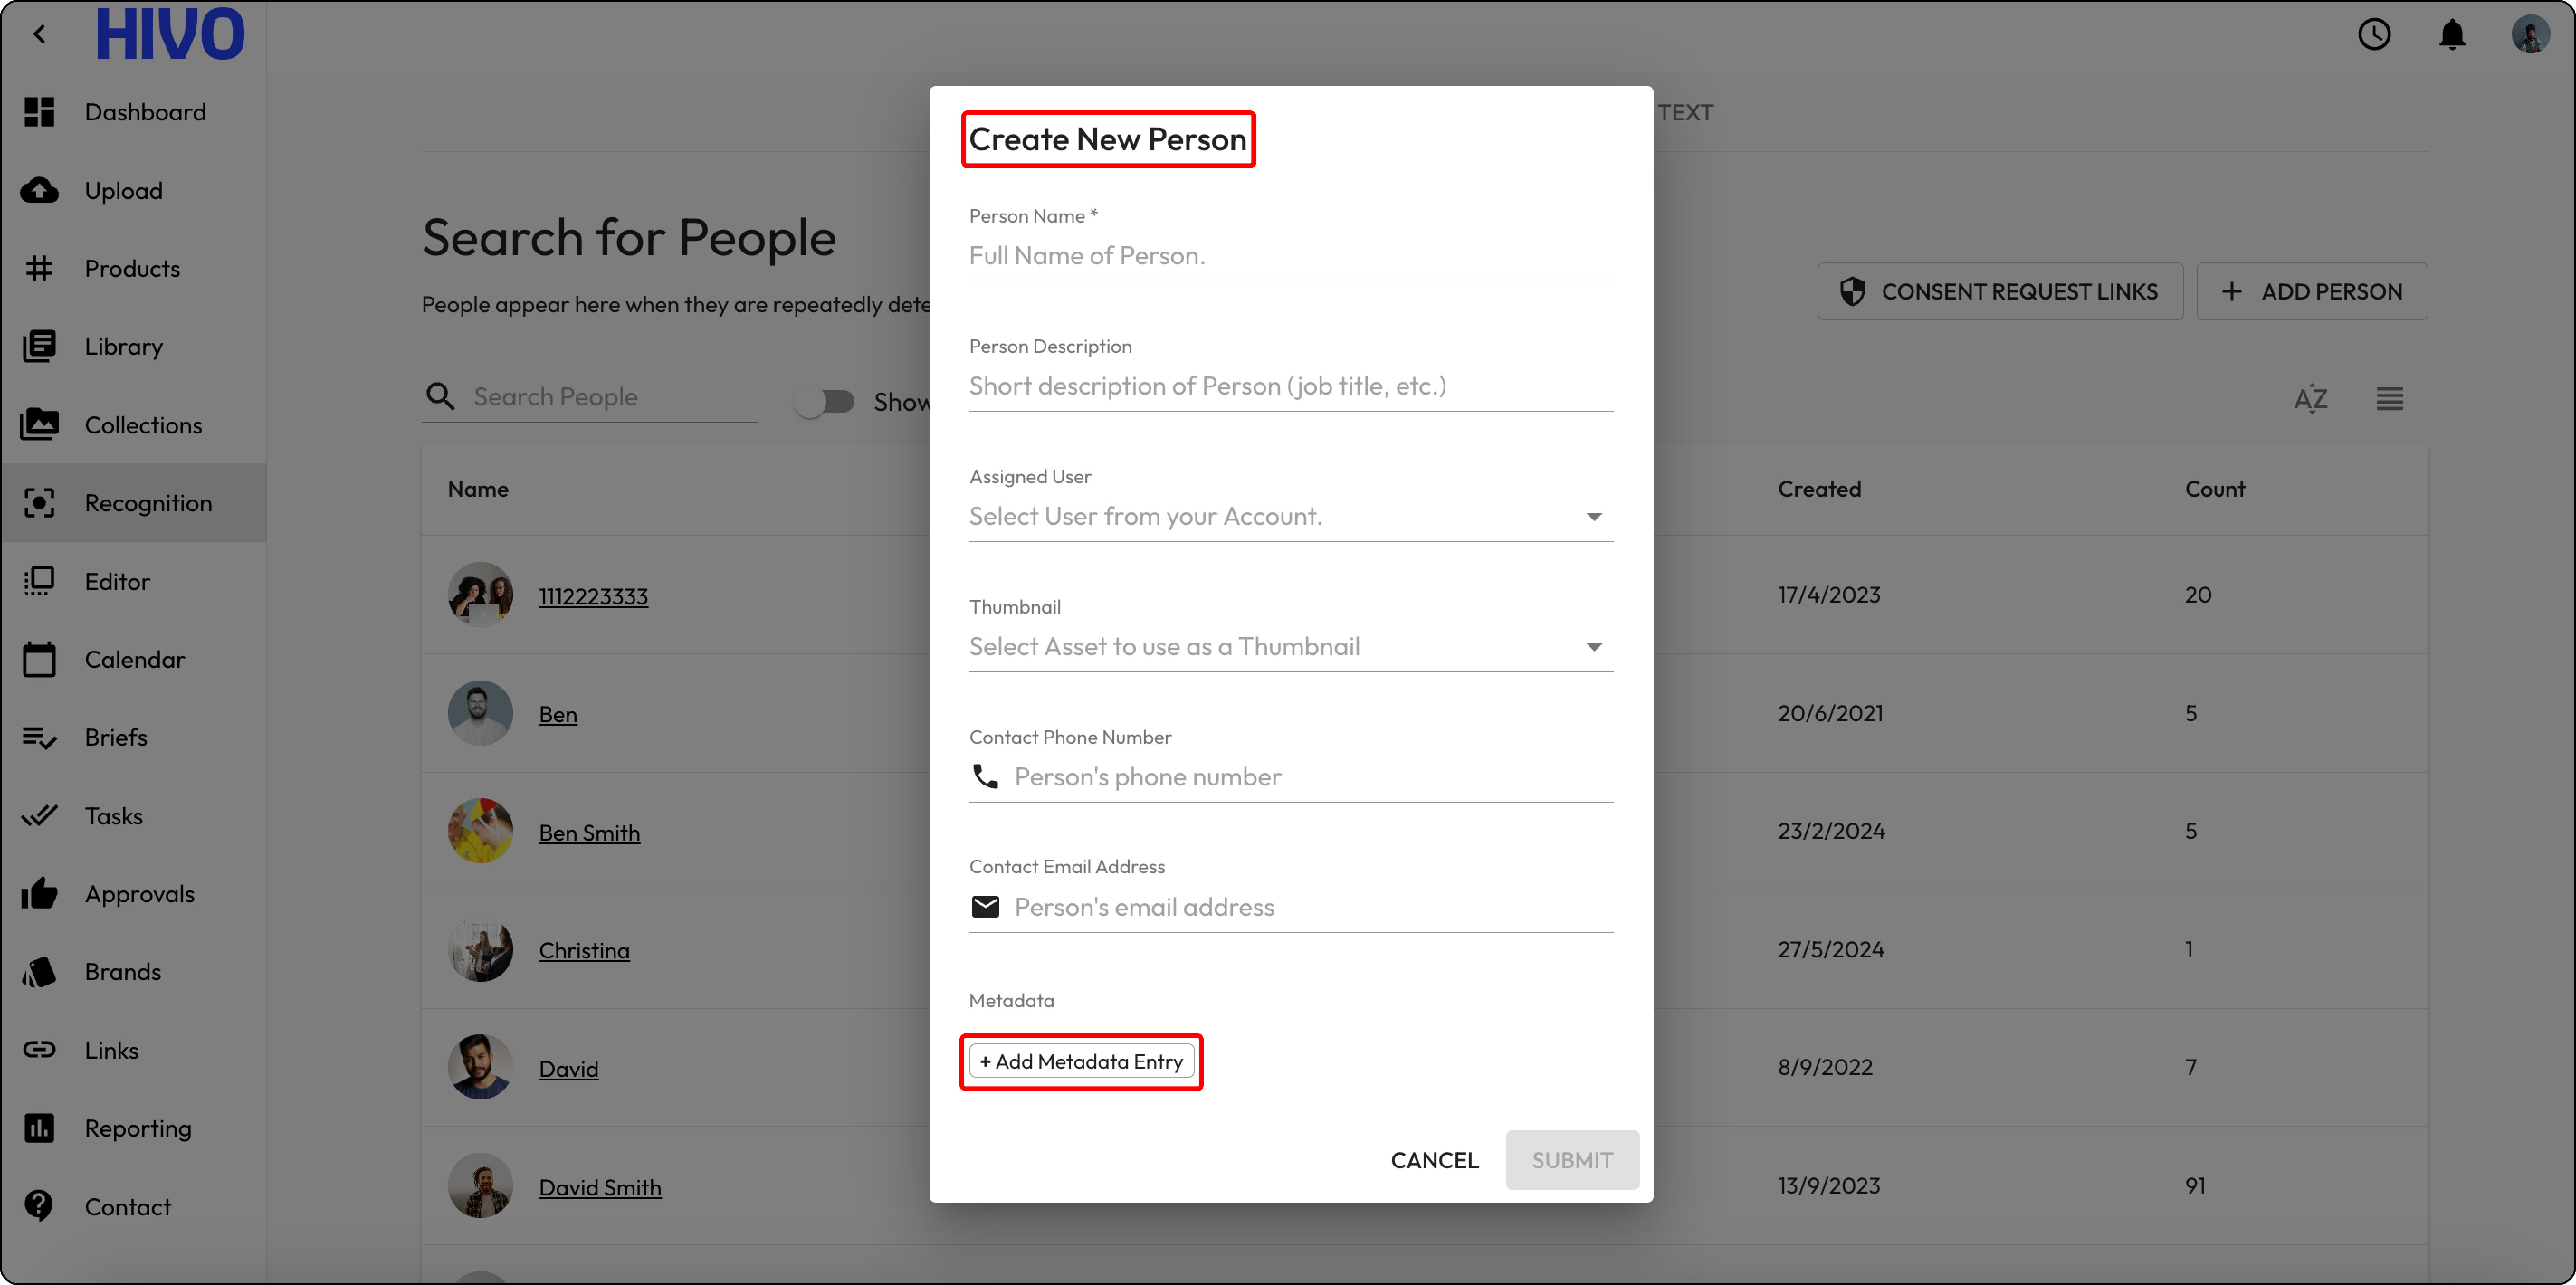Click the Brands swatch icon
The width and height of the screenshot is (2576, 1285).
pos(40,972)
